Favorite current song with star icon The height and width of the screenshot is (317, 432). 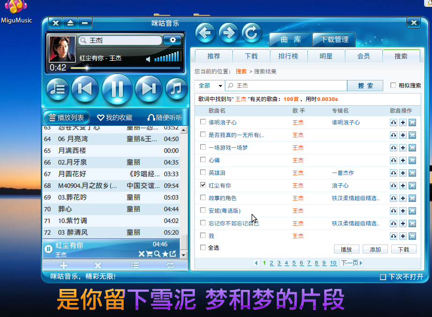point(165,254)
